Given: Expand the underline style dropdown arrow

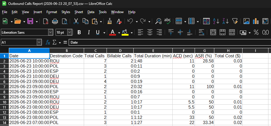Looking at the screenshot, I should click(104, 33).
